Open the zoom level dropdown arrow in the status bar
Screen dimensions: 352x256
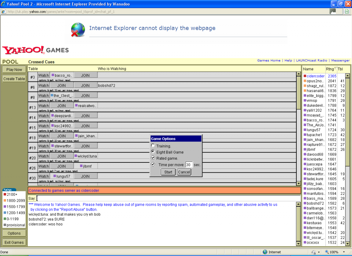click(x=344, y=252)
